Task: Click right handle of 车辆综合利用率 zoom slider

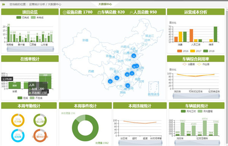Action: pyautogui.click(x=219, y=96)
